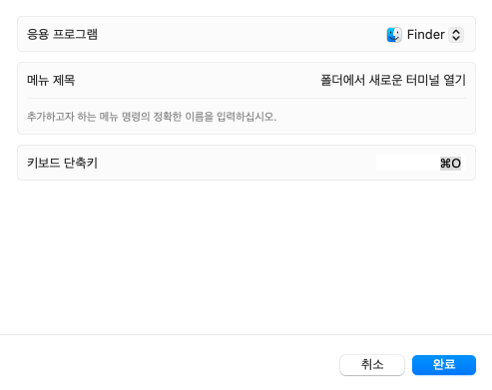This screenshot has width=492, height=390.
Task: Click the ⌘ command symbol in shortcut field
Action: point(445,164)
